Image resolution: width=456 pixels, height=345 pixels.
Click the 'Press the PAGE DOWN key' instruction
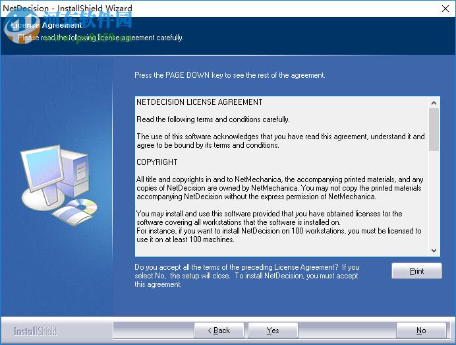tap(230, 75)
